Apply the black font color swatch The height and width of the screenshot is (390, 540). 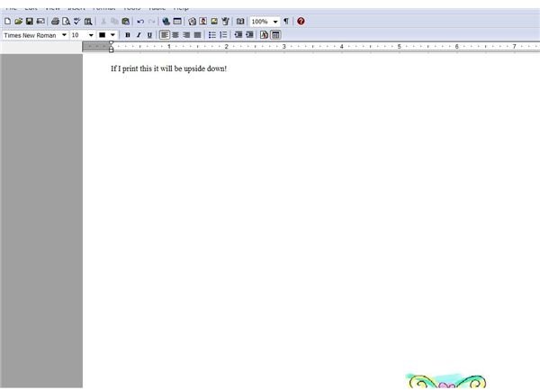tap(103, 35)
